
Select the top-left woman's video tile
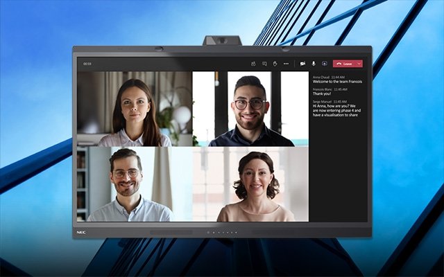coord(134,109)
